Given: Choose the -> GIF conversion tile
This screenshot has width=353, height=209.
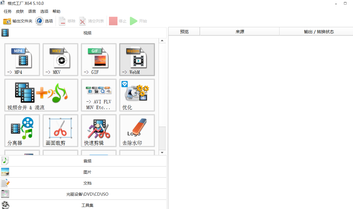Looking at the screenshot, I should 99,60.
